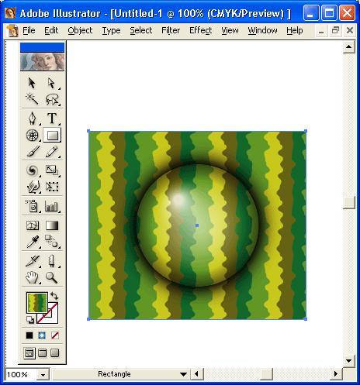Choose the Magic Wand tool

tap(33, 99)
